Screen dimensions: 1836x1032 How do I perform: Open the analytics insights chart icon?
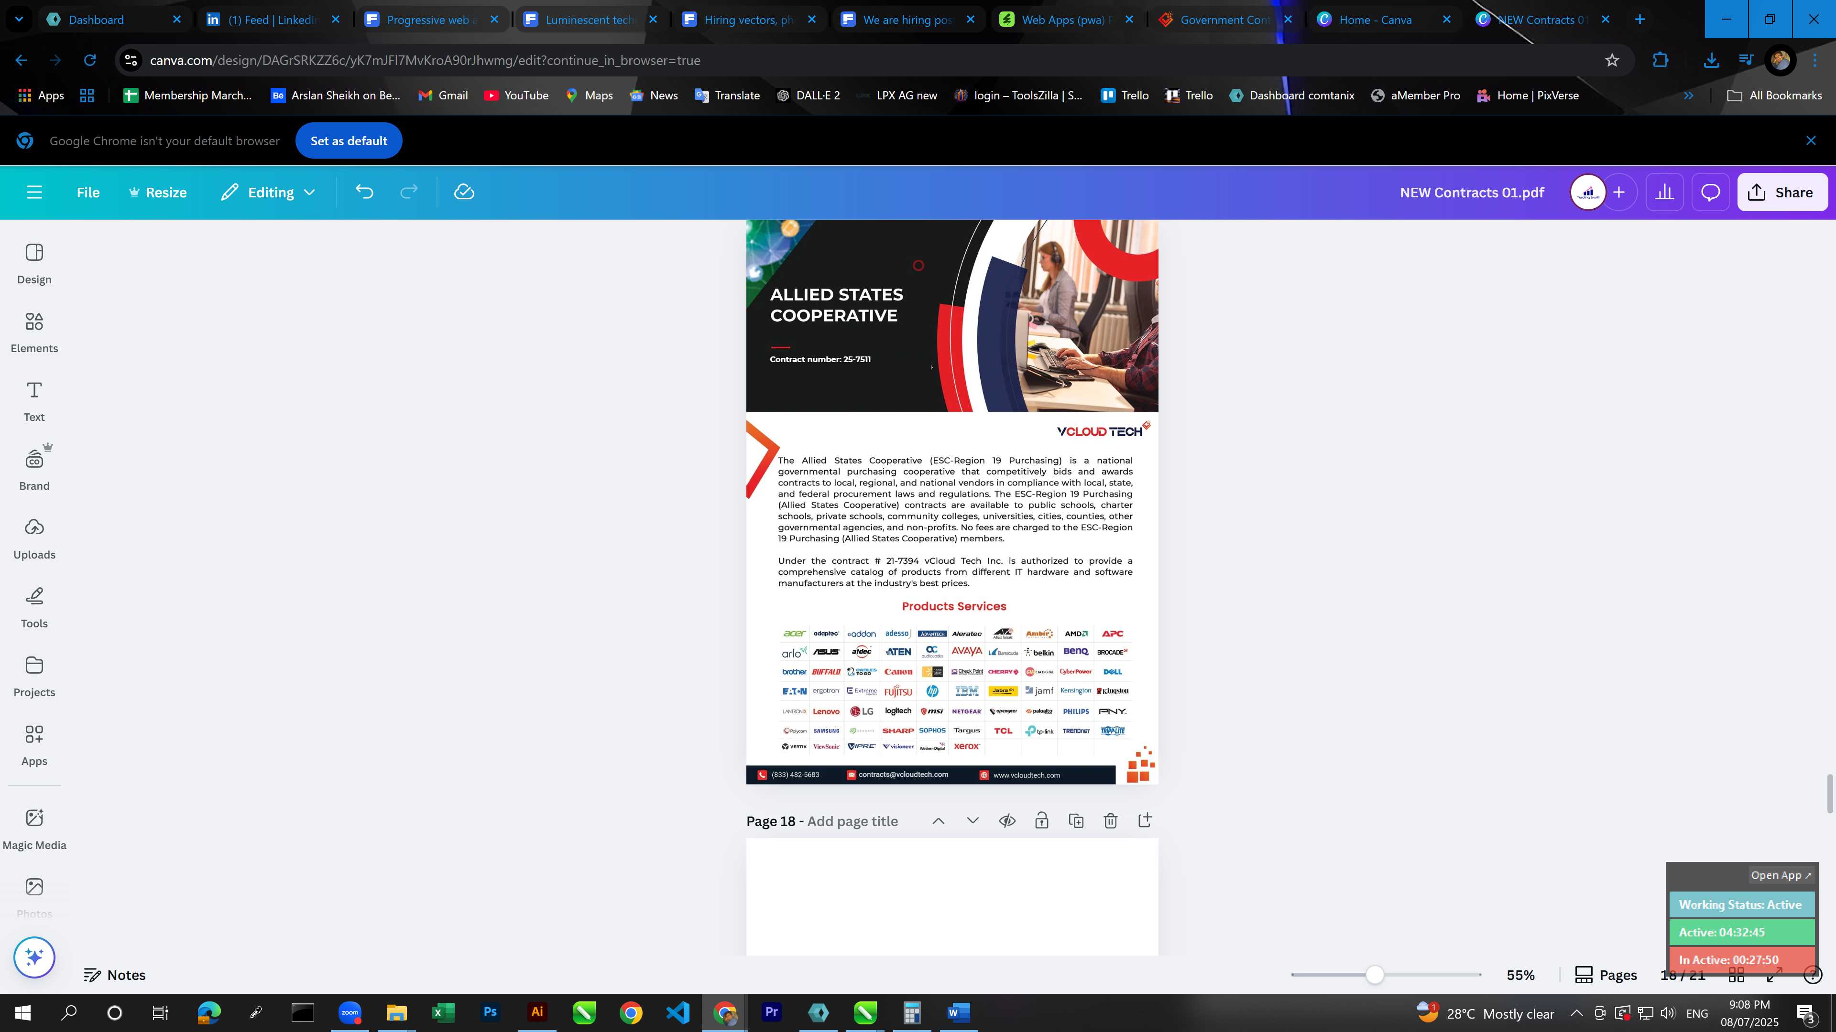1664,192
